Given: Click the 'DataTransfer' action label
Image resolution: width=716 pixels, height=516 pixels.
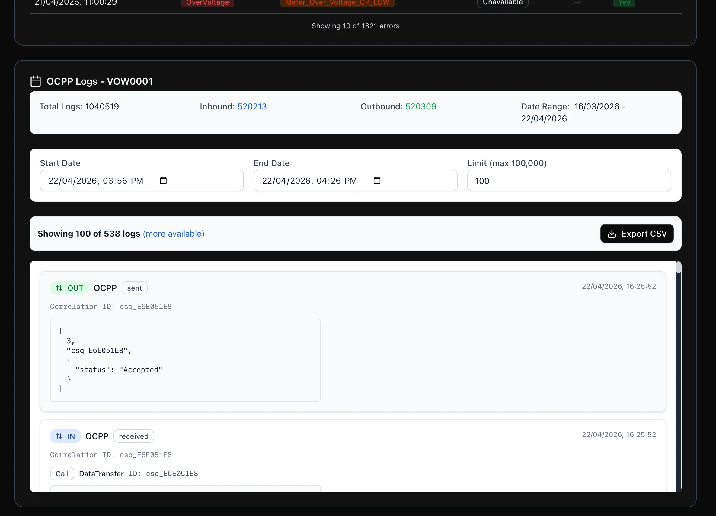Looking at the screenshot, I should pyautogui.click(x=101, y=474).
